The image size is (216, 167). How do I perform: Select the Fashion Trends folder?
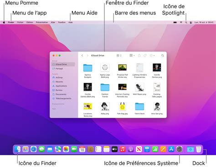105,87
